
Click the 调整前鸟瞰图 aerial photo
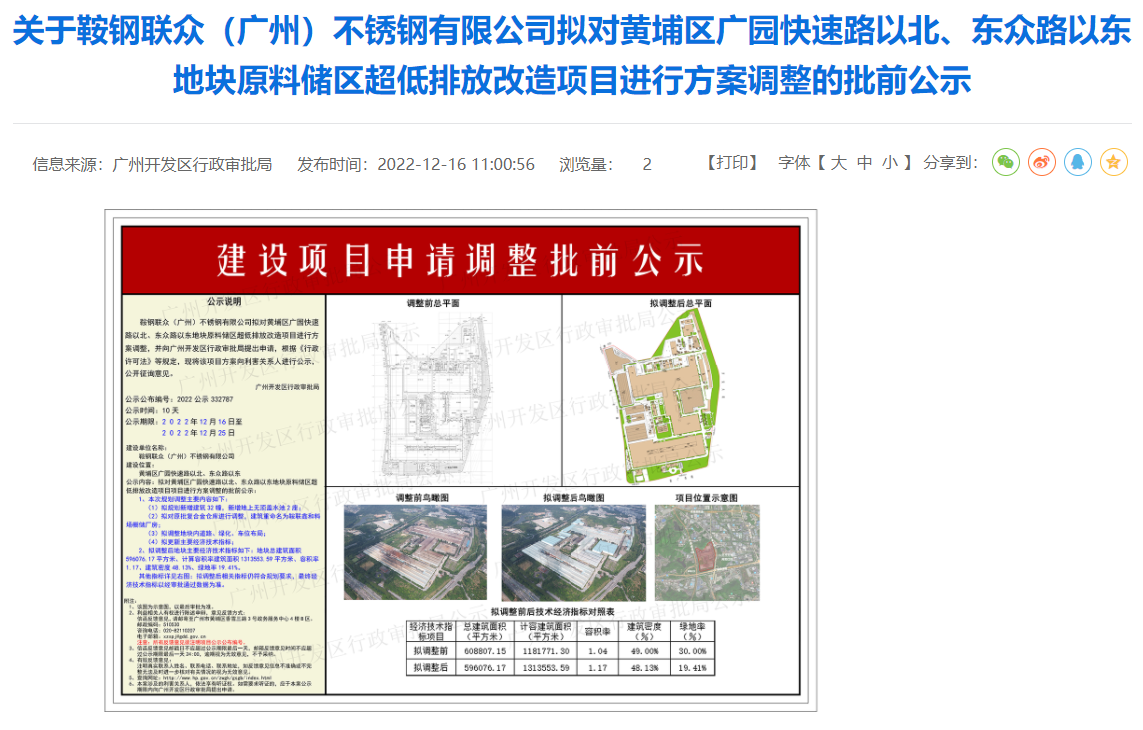pos(415,552)
